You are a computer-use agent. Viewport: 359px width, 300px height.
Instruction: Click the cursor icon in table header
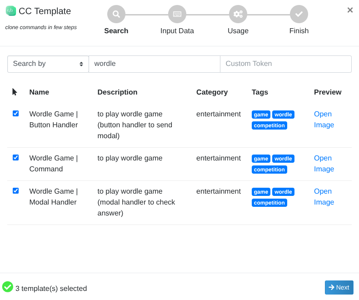pos(15,92)
